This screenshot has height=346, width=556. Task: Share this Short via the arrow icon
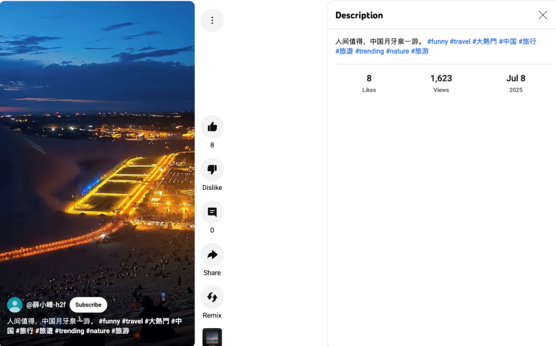point(212,254)
